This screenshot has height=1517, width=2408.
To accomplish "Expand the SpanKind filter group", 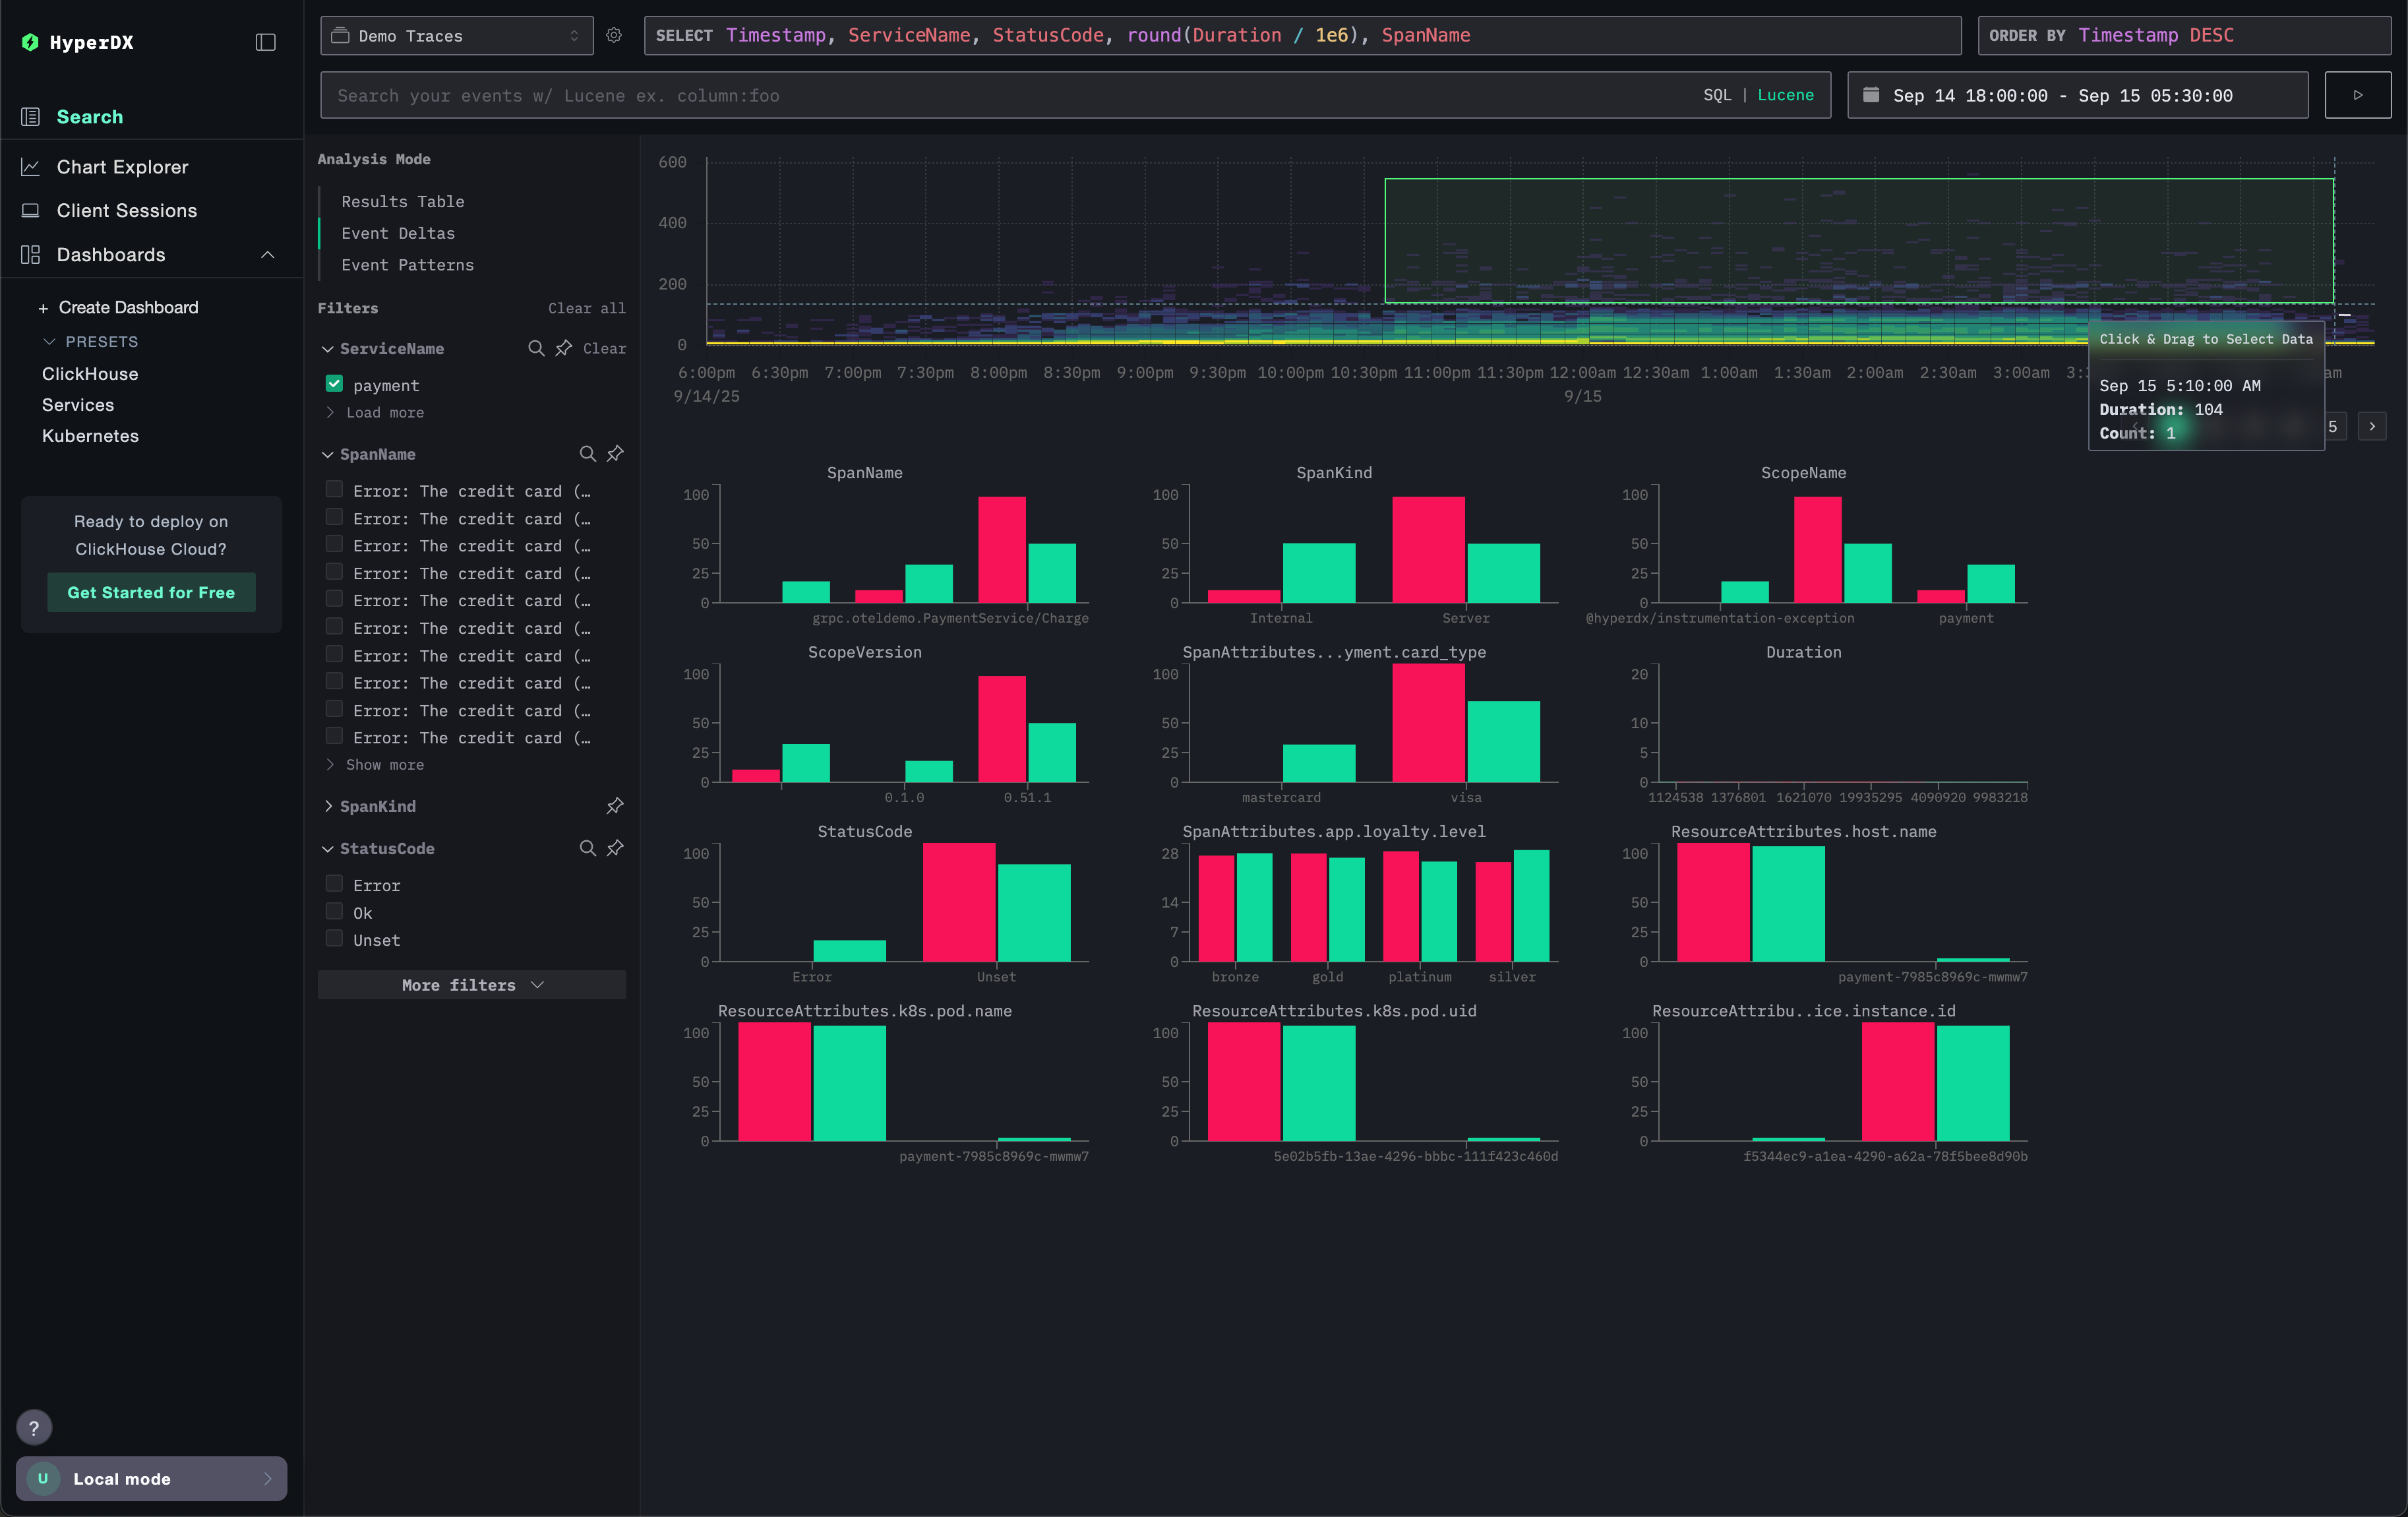I will (x=377, y=806).
